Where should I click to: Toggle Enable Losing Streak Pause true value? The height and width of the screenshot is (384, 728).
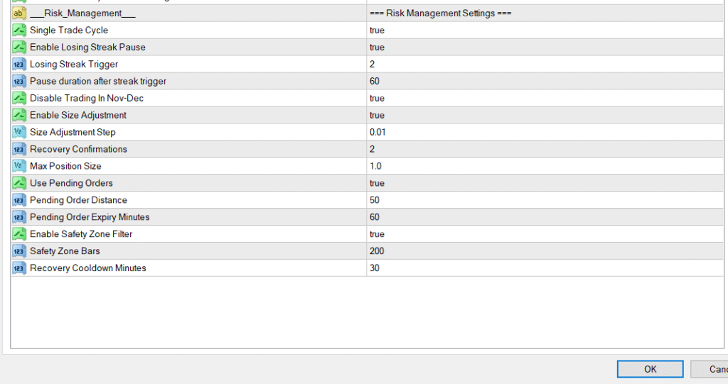(377, 48)
